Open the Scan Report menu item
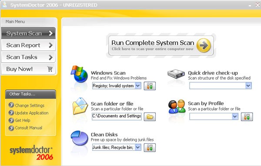 [28, 45]
